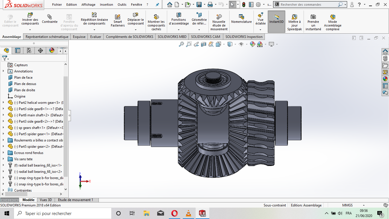Click the rebuild traffic light icon
Screen dimensions: 389x219
point(243,5)
